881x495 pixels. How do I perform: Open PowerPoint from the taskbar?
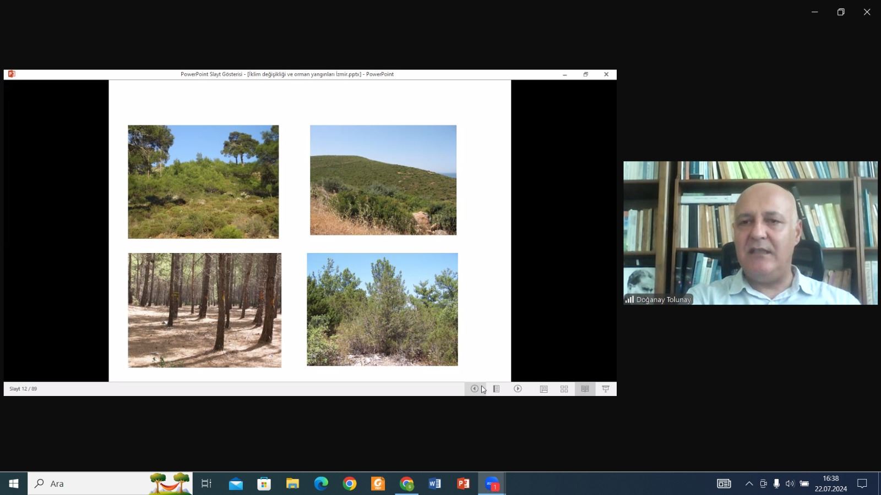click(463, 484)
